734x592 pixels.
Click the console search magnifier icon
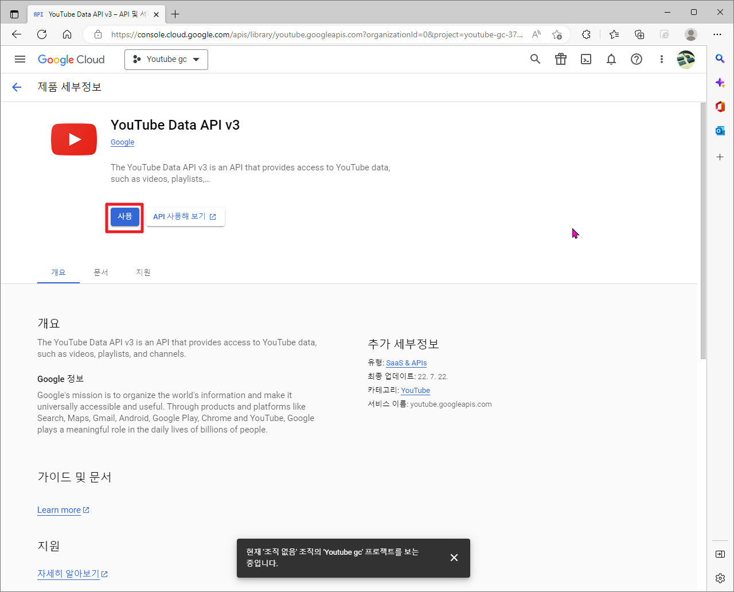[535, 59]
